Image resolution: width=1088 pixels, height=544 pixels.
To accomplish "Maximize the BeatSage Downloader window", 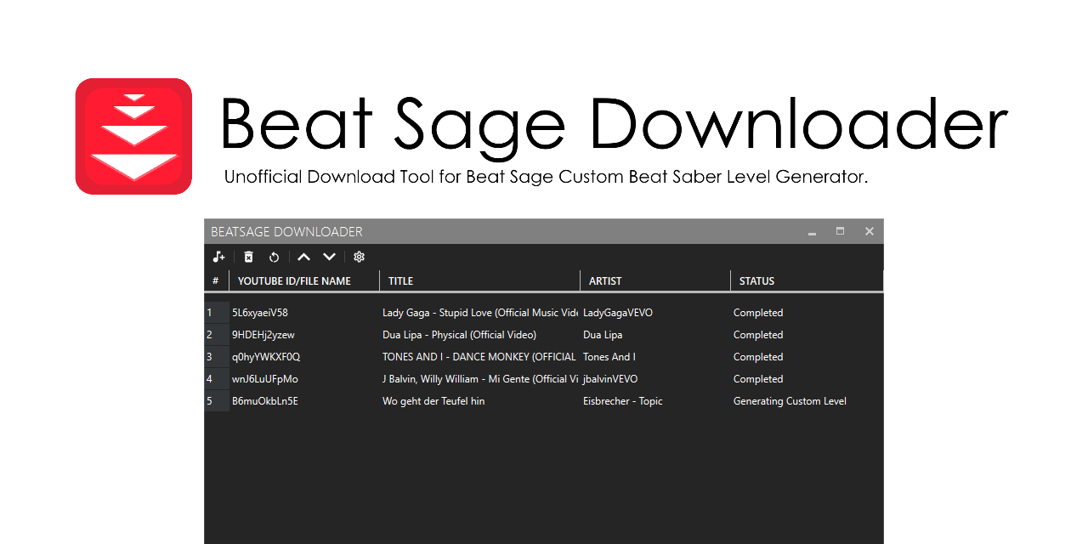I will [840, 231].
